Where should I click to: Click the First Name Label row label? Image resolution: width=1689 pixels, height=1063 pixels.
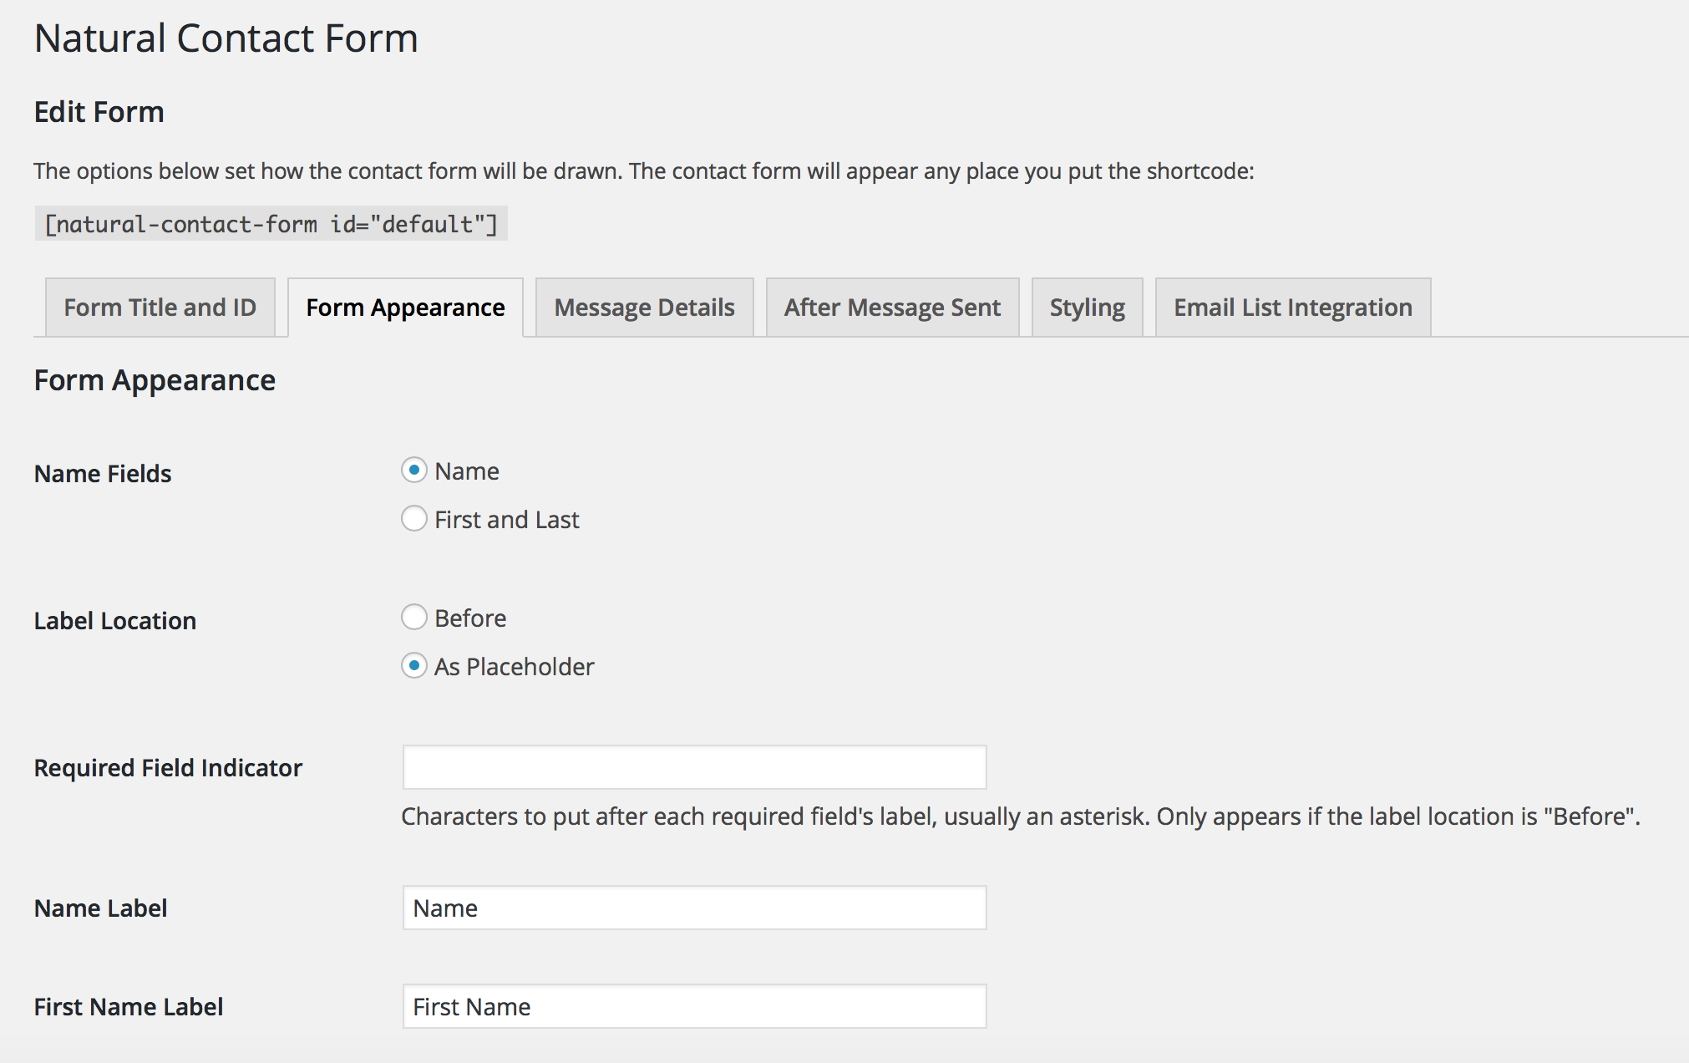point(129,1007)
